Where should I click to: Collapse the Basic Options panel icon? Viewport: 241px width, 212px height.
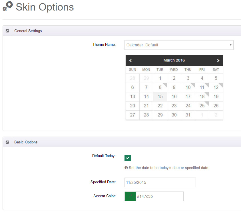click(7, 142)
